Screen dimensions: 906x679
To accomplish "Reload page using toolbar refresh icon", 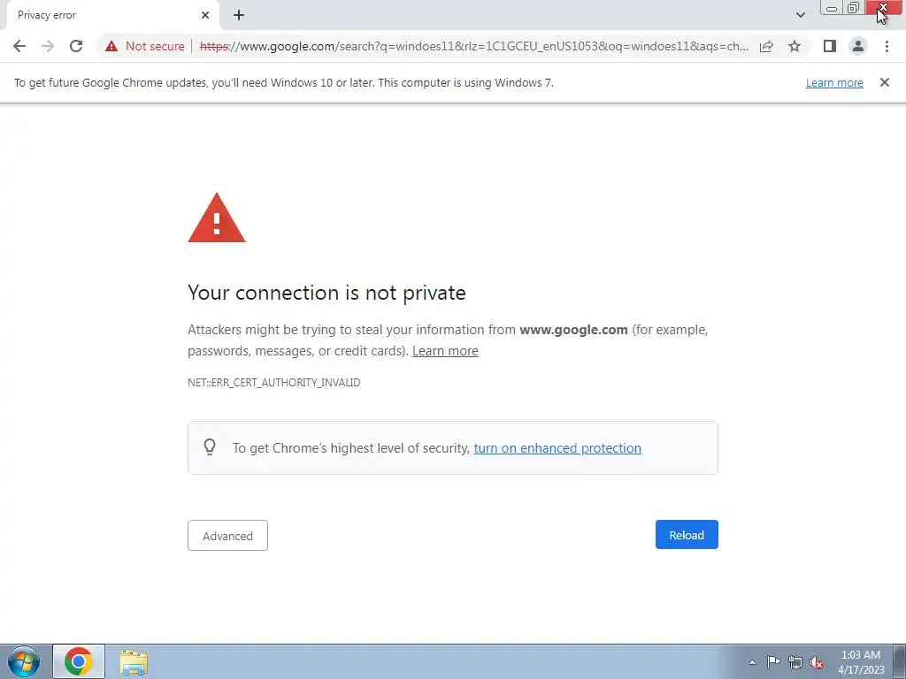I will (x=76, y=46).
